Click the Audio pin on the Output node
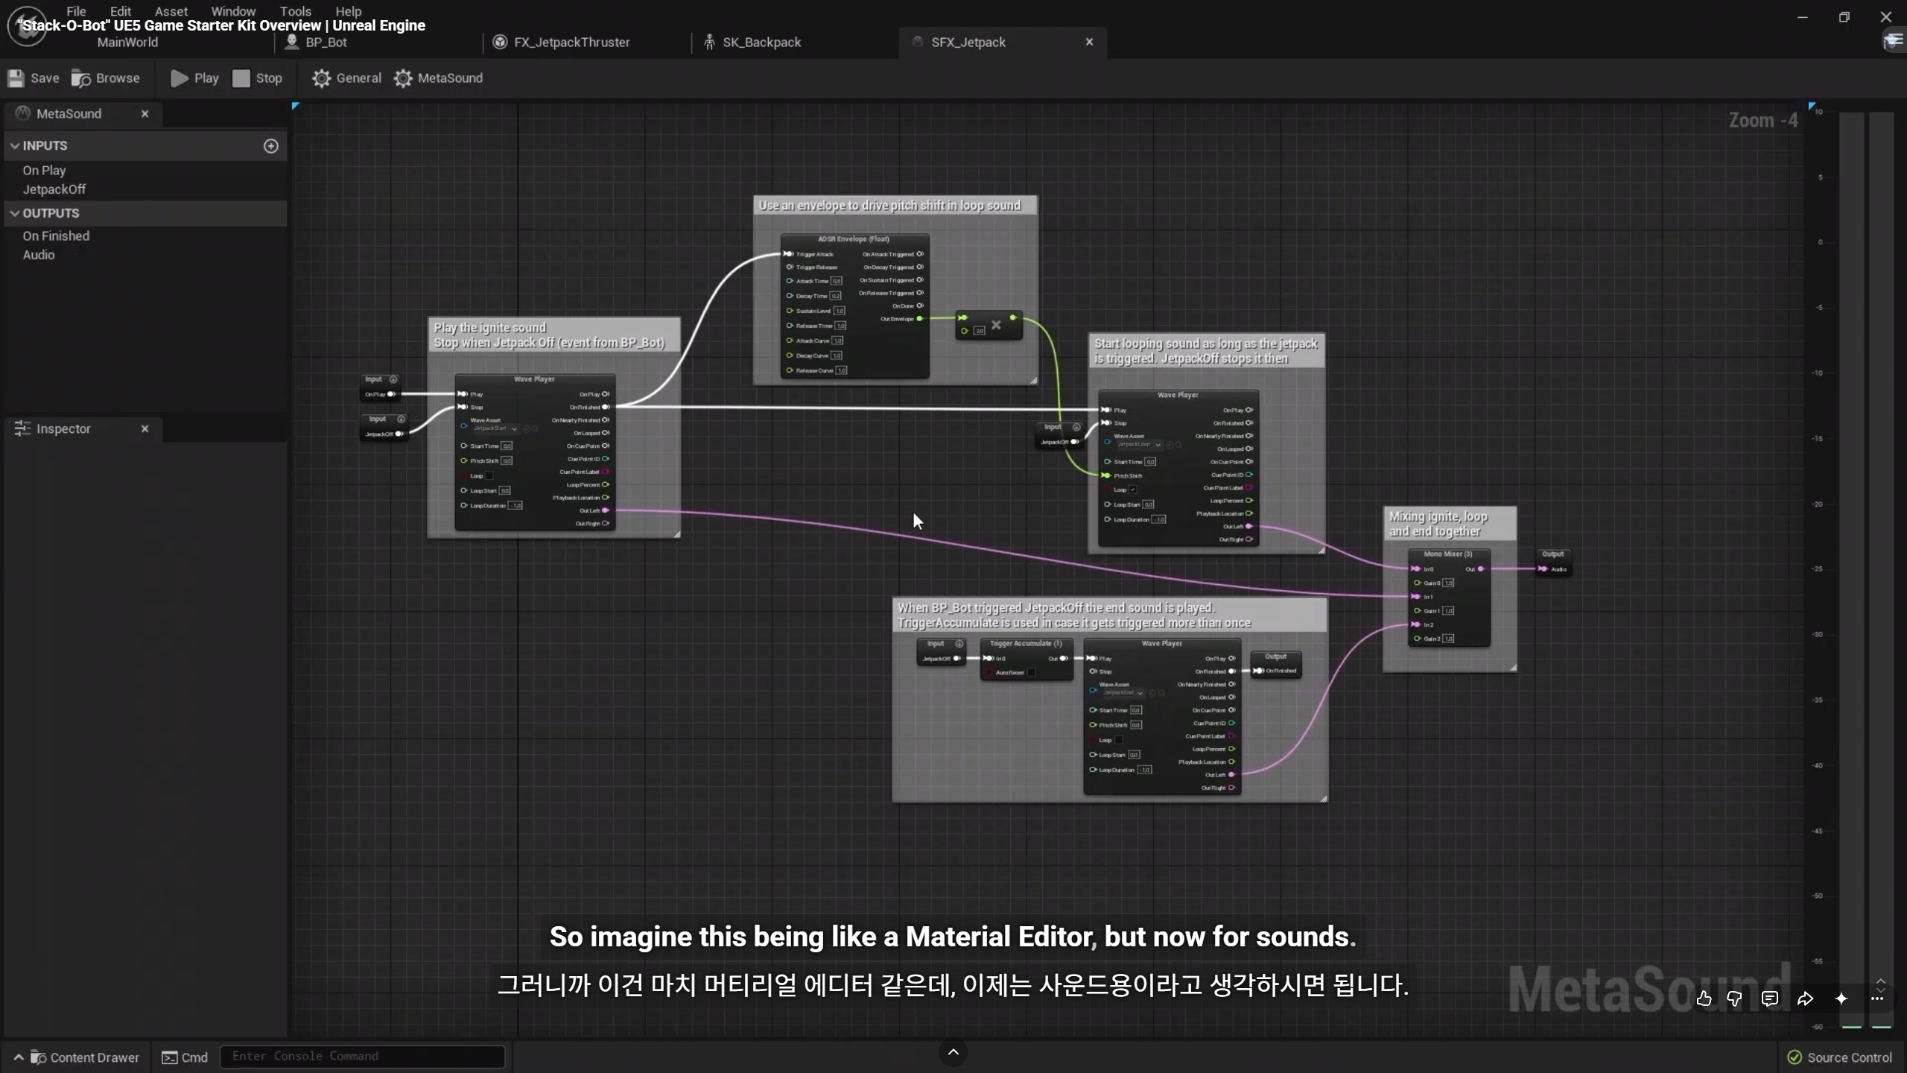 tap(1543, 569)
